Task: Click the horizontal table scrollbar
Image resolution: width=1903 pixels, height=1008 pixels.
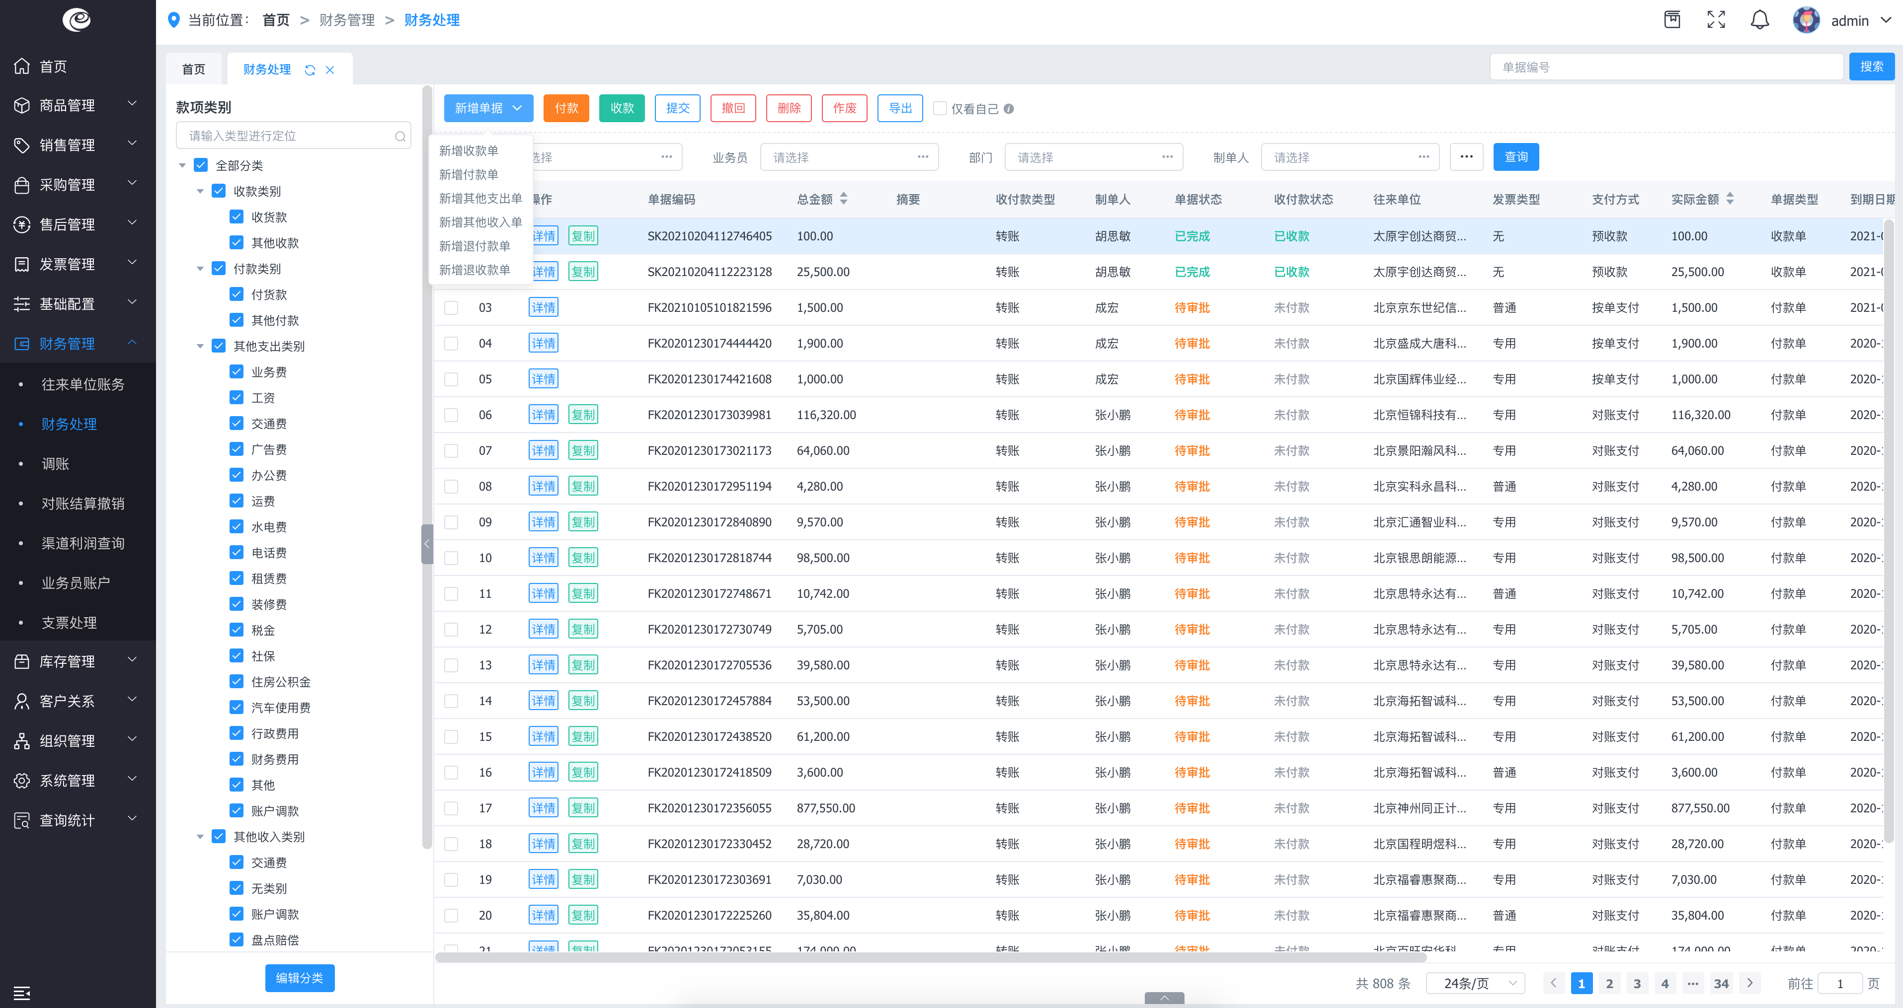Action: coord(931,958)
